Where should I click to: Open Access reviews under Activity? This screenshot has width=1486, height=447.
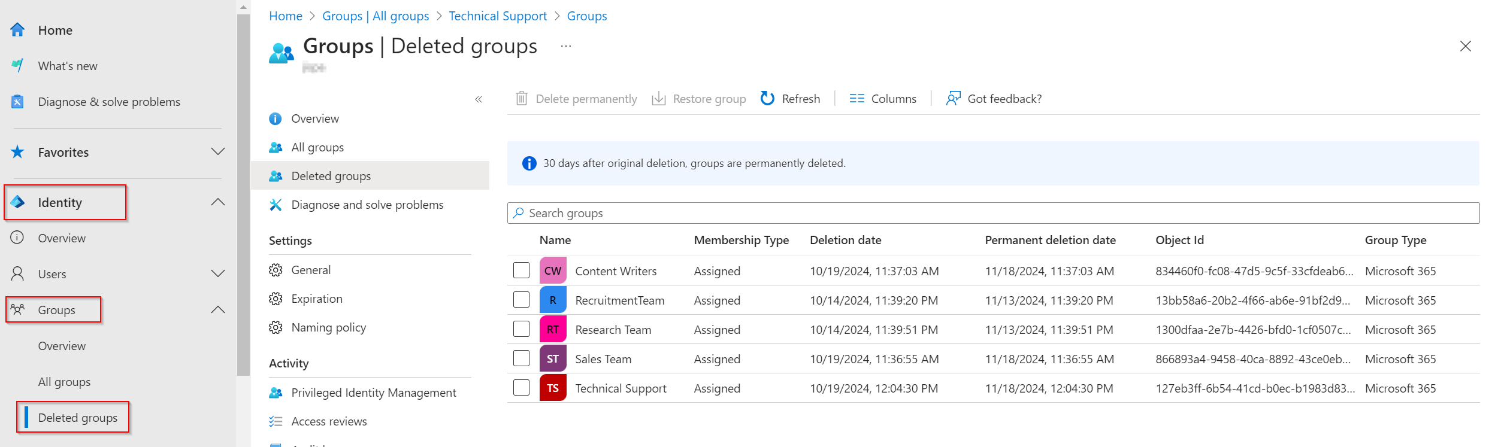tap(329, 421)
